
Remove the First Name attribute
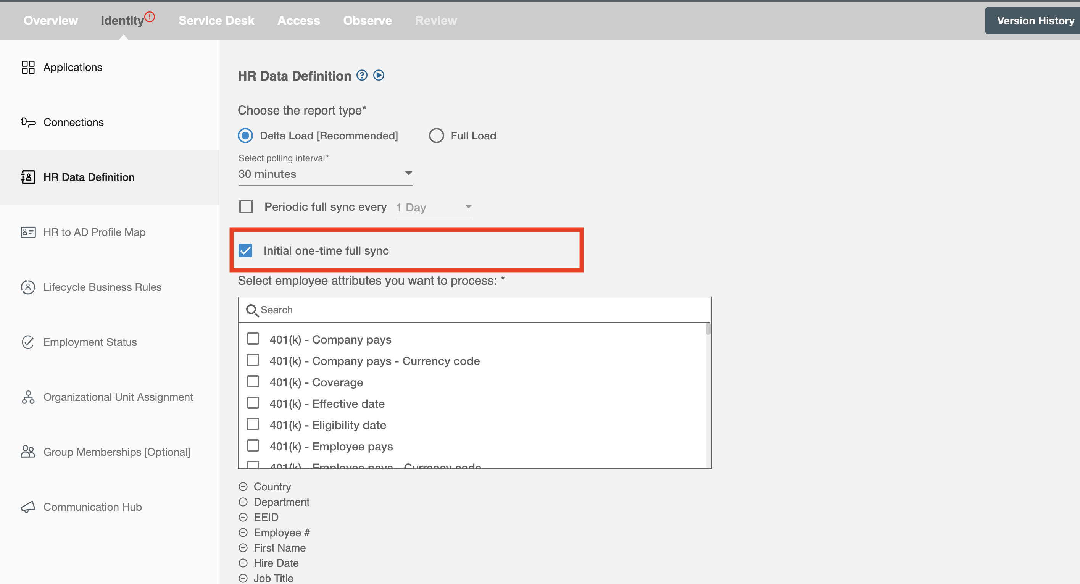243,547
